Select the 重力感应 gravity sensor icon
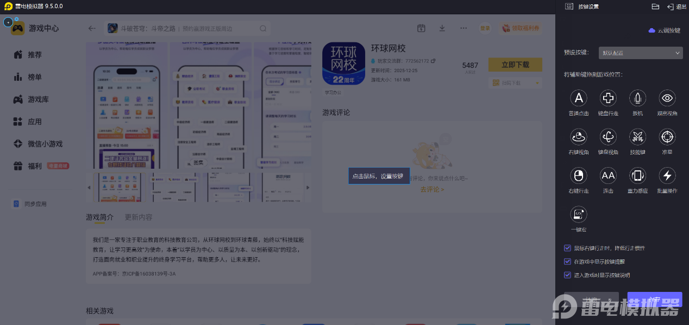This screenshot has width=689, height=325. [637, 175]
